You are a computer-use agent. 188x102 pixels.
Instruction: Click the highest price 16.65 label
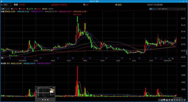(x=77, y=14)
